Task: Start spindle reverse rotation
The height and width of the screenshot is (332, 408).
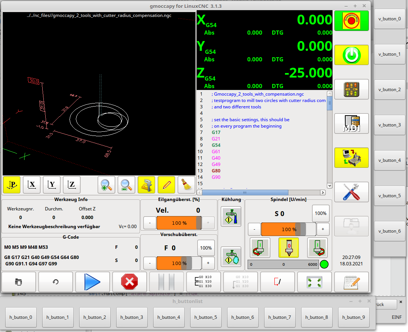Action: point(260,248)
